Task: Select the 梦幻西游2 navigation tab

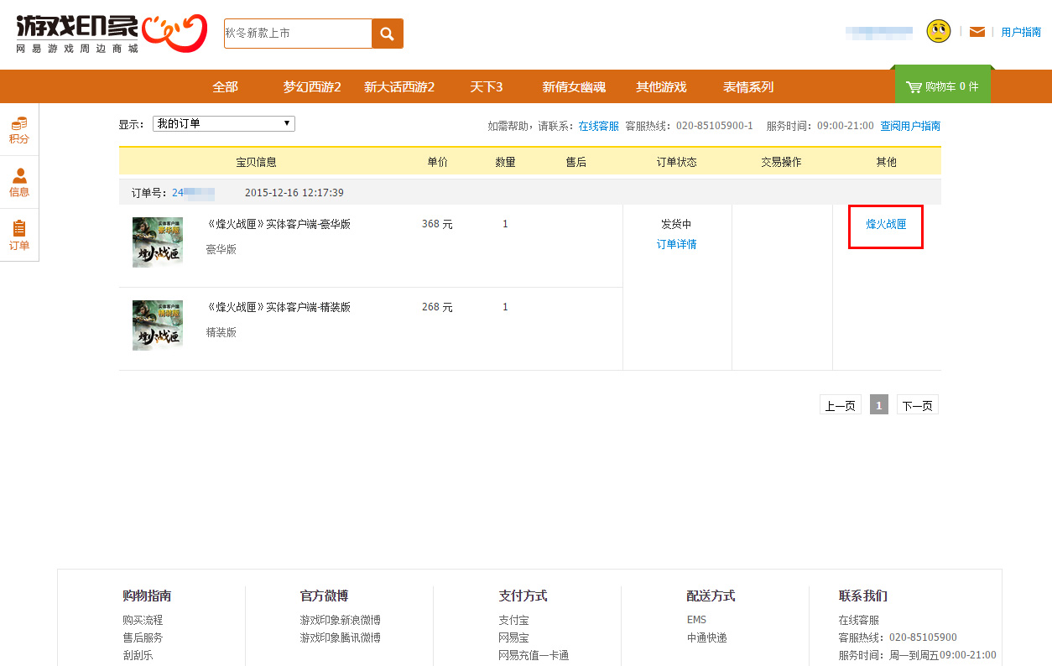Action: point(312,86)
